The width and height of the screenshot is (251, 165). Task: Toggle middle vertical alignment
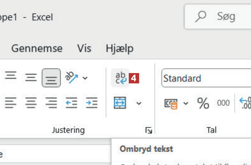click(31, 78)
